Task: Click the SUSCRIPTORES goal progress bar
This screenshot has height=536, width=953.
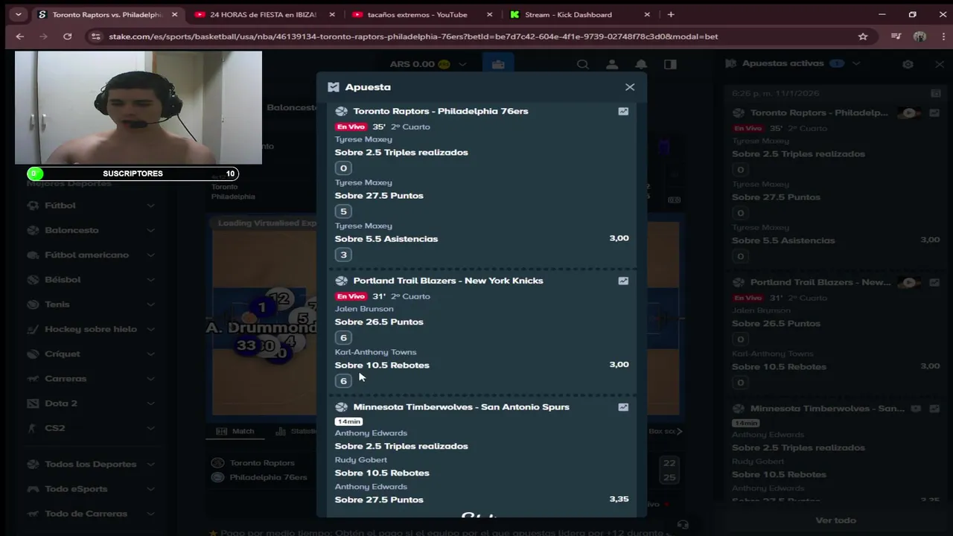Action: point(133,173)
